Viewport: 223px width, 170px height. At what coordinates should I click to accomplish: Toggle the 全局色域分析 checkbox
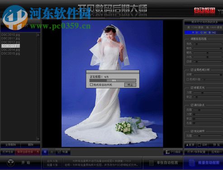click(192, 70)
